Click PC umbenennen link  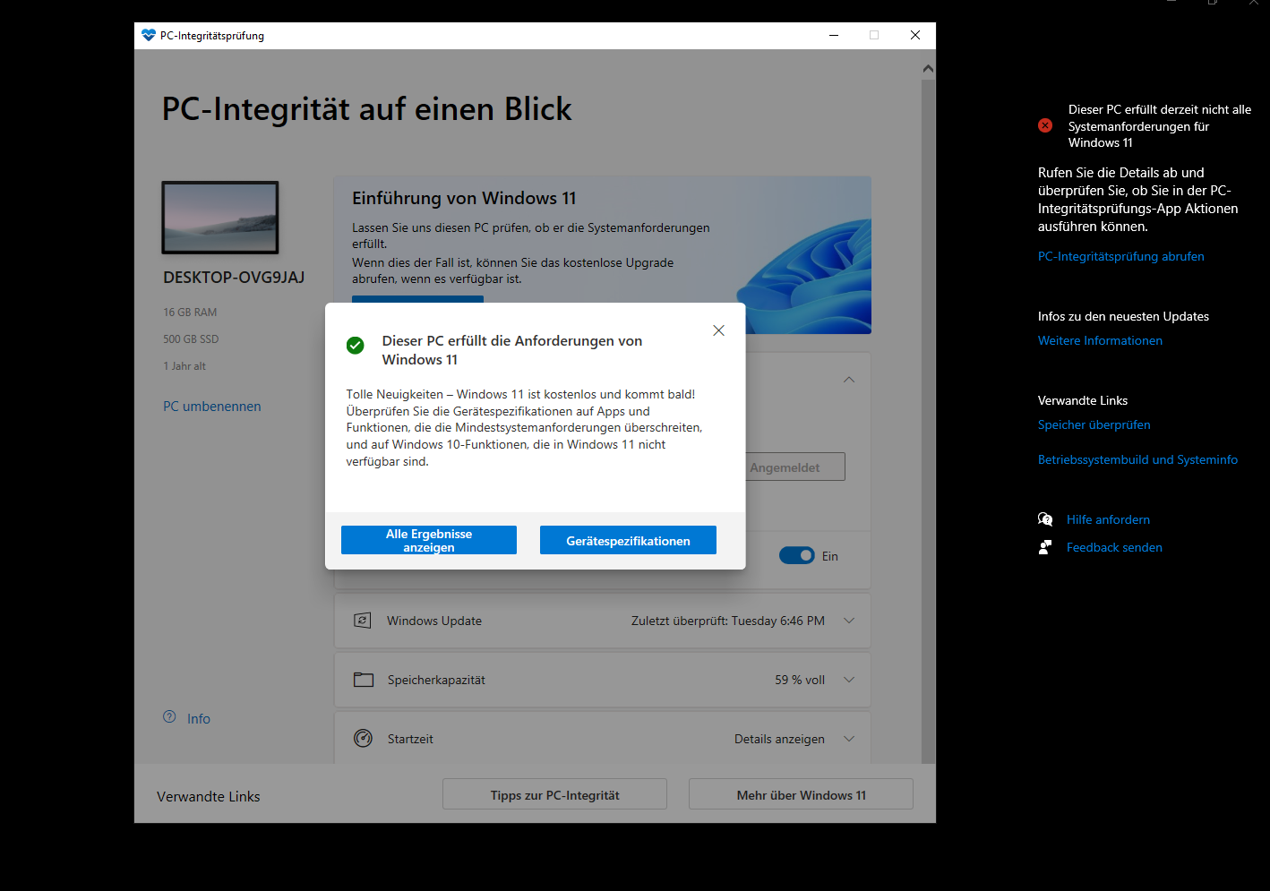[212, 407]
